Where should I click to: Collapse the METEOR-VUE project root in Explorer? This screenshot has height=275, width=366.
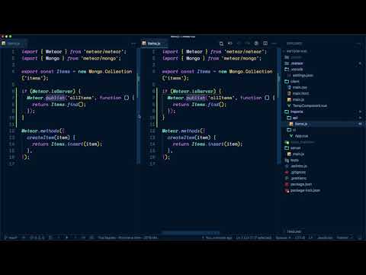coord(297,51)
